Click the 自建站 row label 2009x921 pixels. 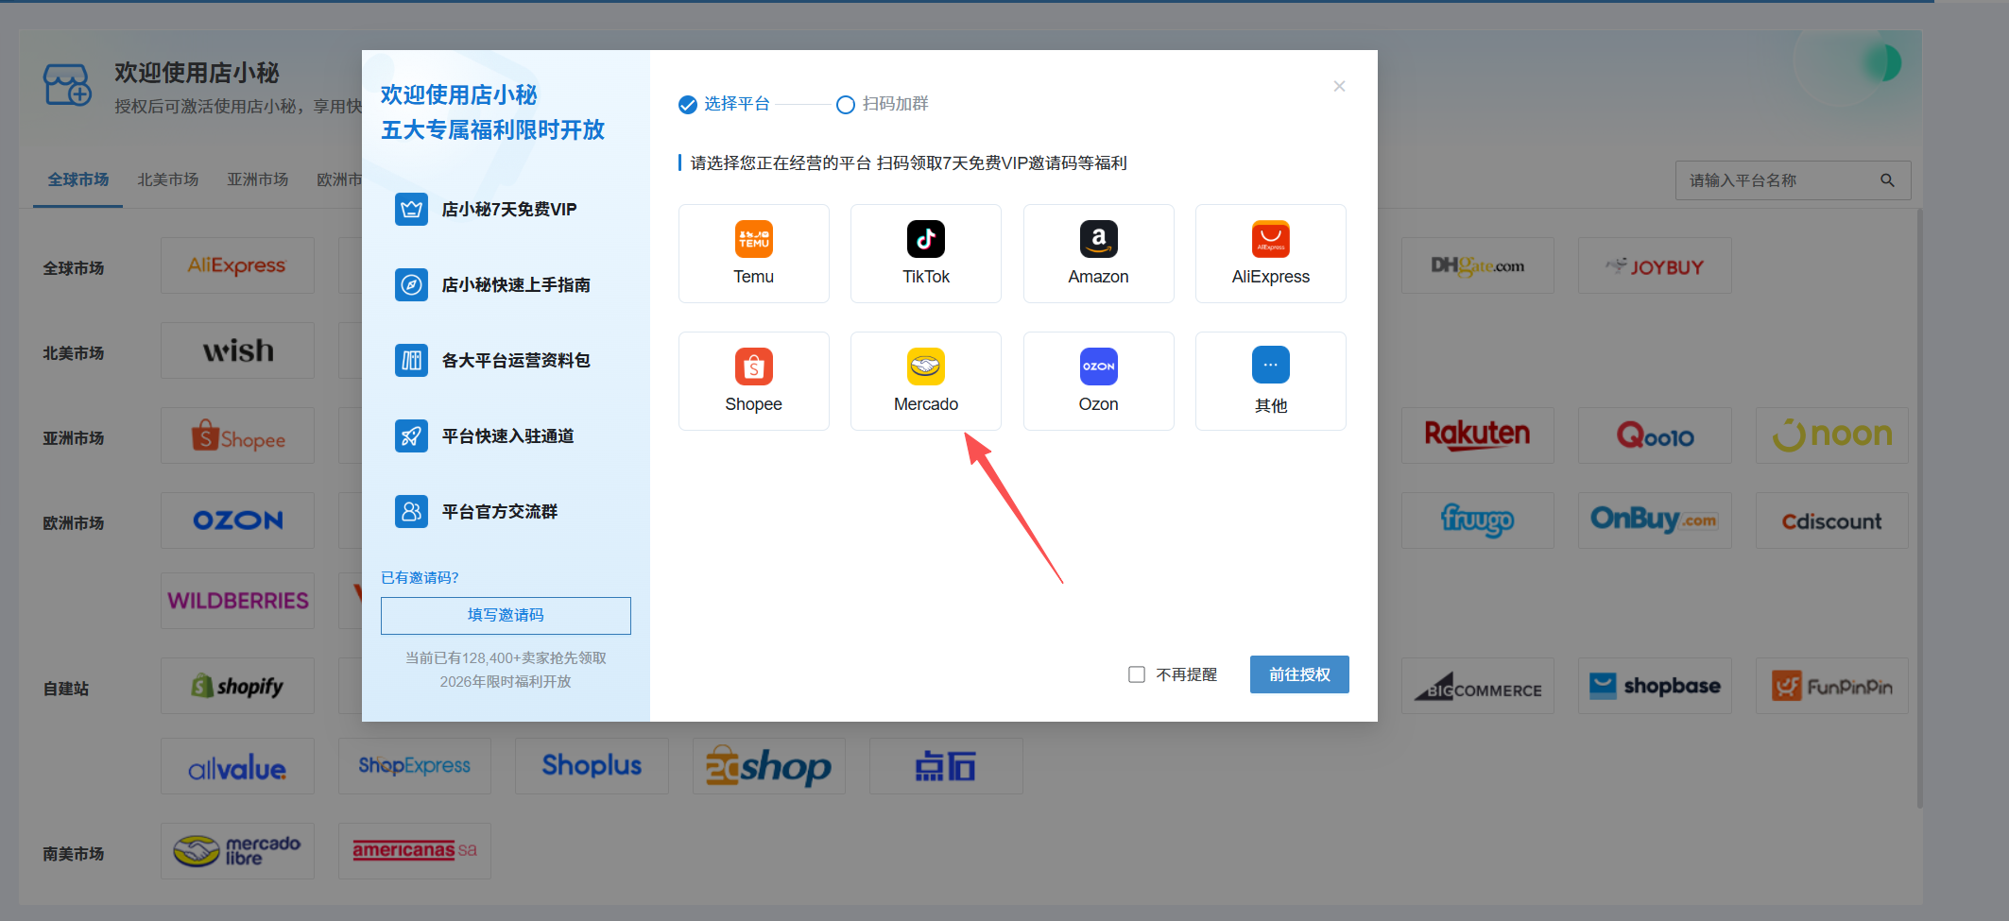tap(65, 689)
